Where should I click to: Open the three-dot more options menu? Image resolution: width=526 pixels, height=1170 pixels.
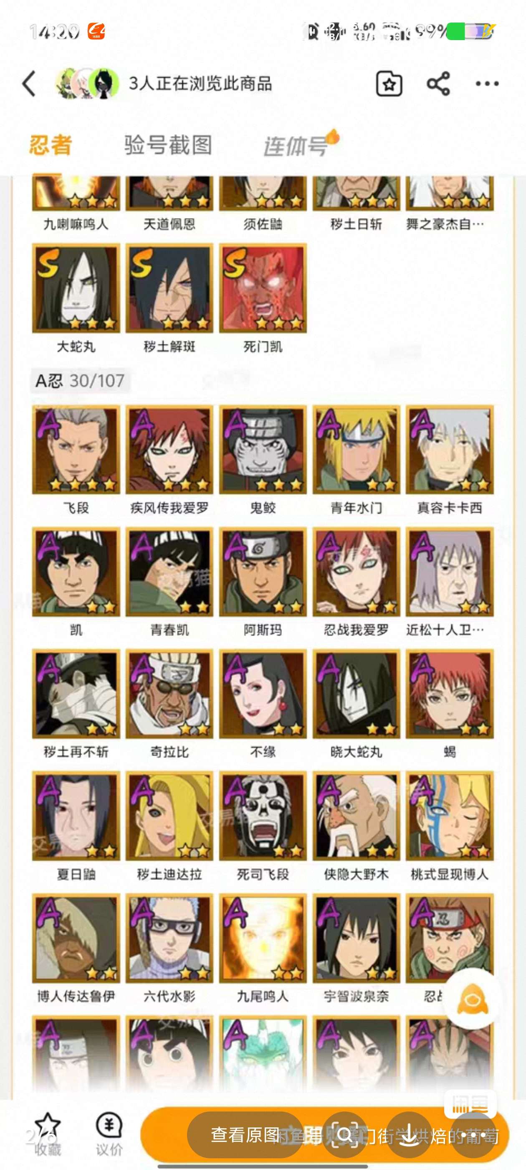(x=487, y=84)
